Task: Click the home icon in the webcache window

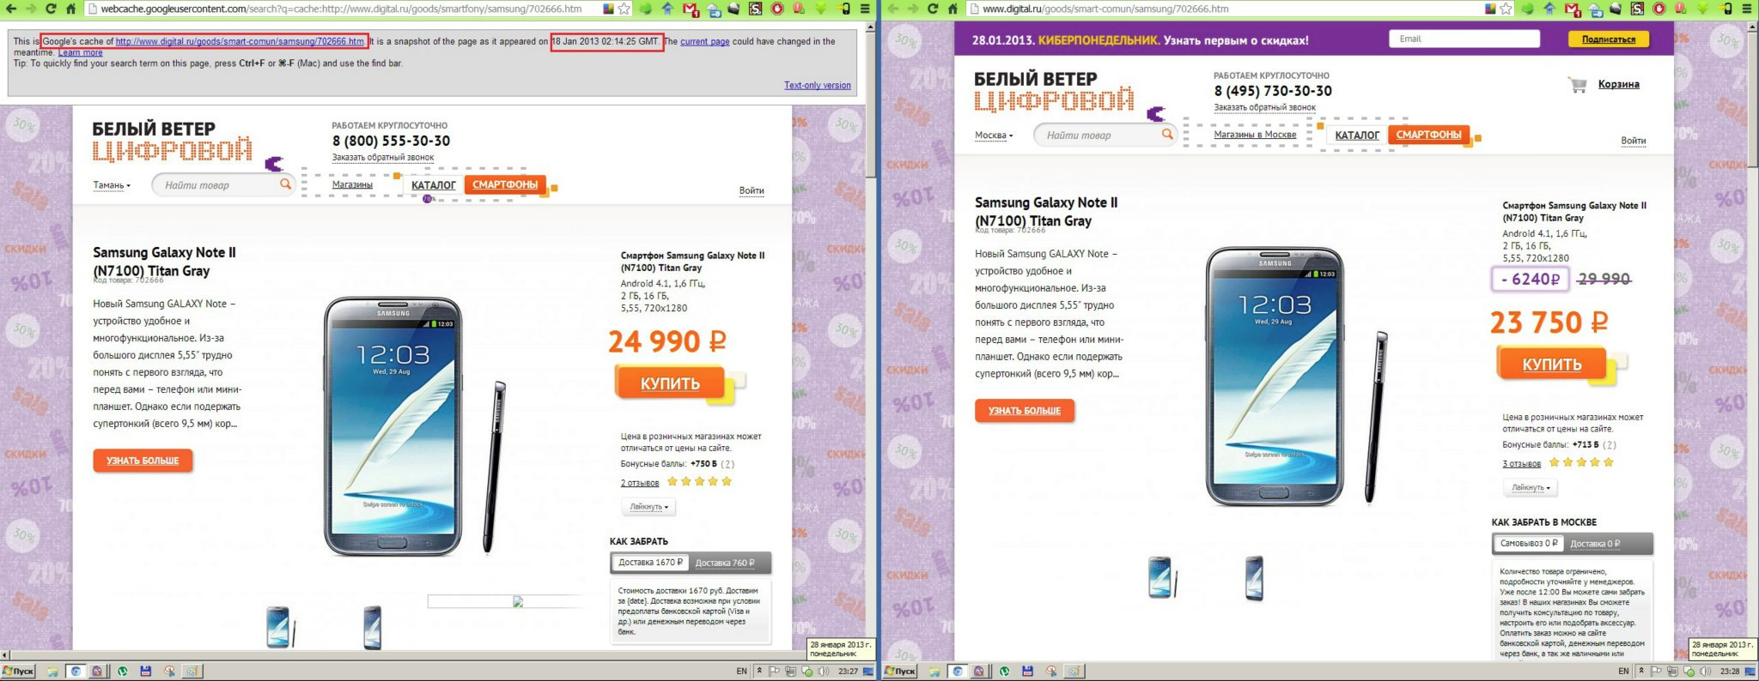Action: pos(72,9)
